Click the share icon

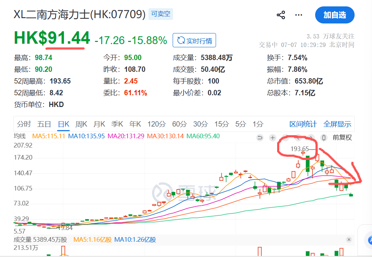281,15
